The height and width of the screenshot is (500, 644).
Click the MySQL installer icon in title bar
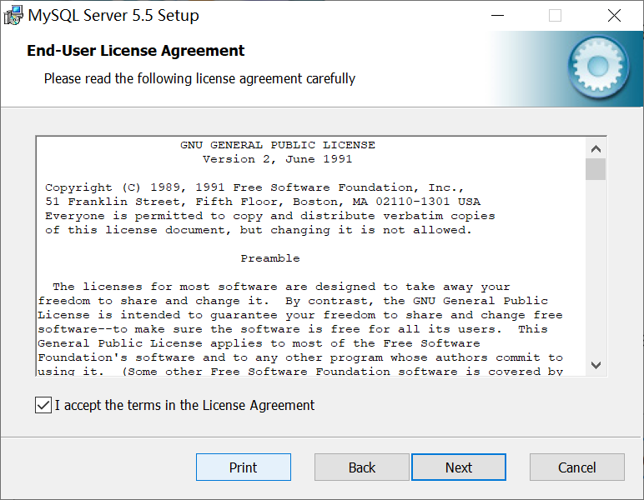[x=13, y=16]
